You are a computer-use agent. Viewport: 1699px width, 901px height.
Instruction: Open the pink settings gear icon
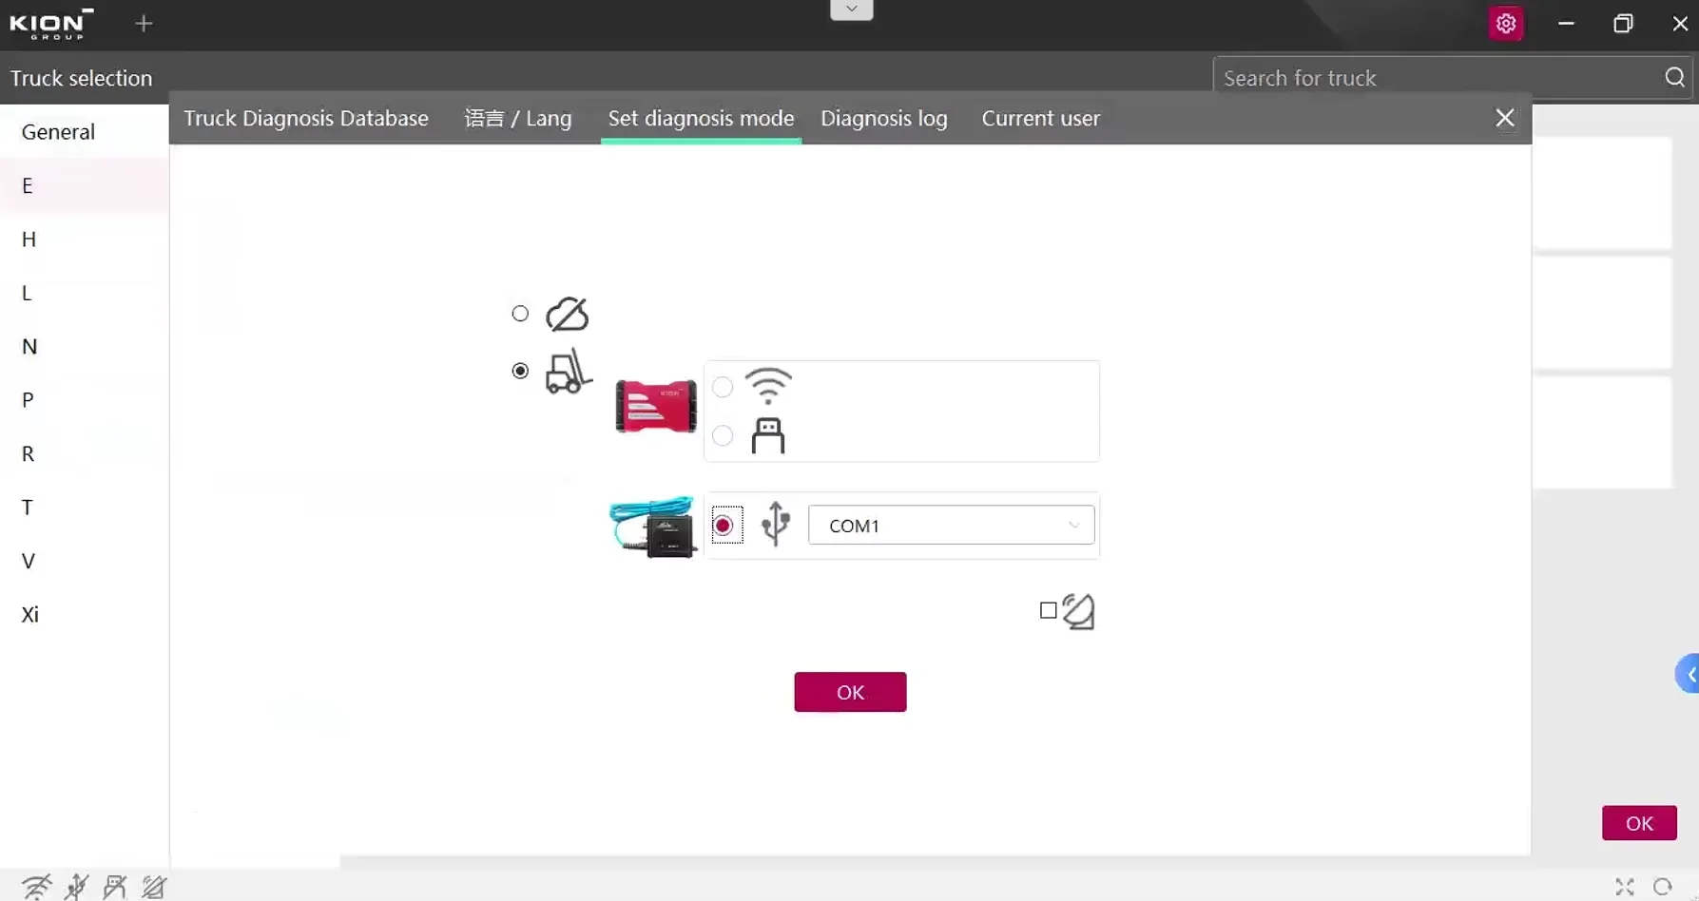click(1505, 24)
